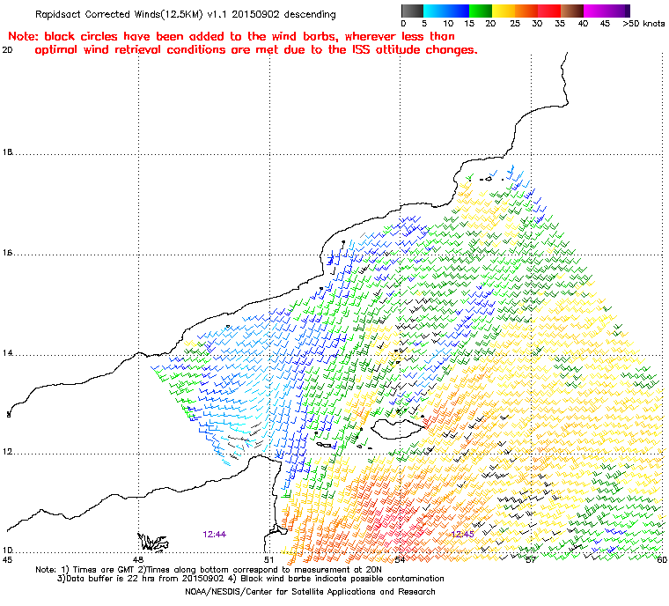Click the large island outline south of 14N
669x606 pixels.
tap(399, 428)
